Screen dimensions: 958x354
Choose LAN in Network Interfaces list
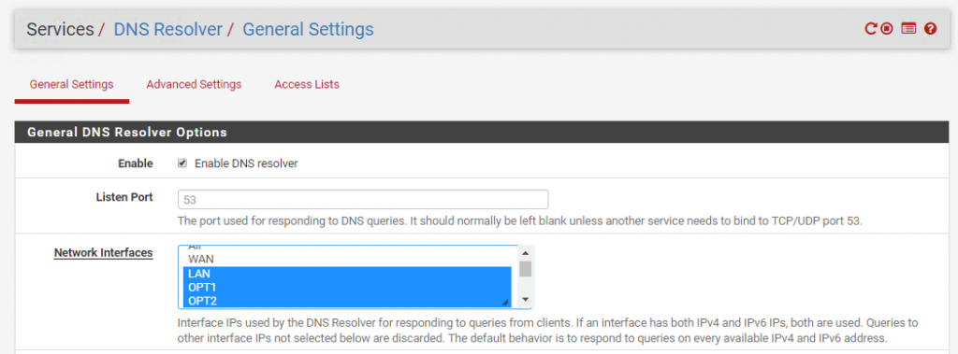click(x=347, y=274)
